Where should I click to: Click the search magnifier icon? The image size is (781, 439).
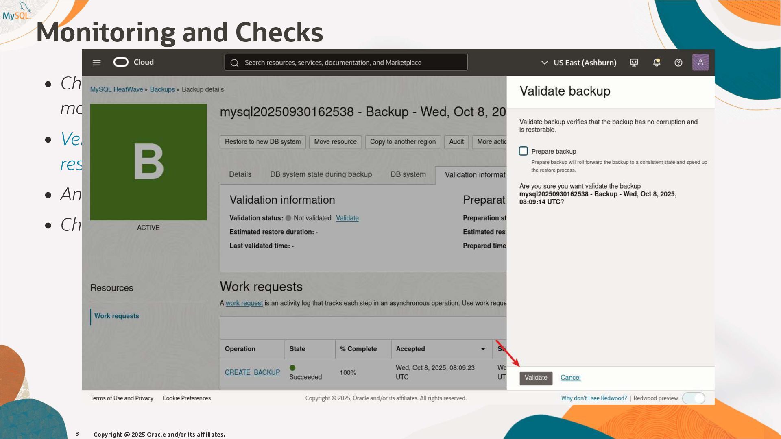click(234, 63)
